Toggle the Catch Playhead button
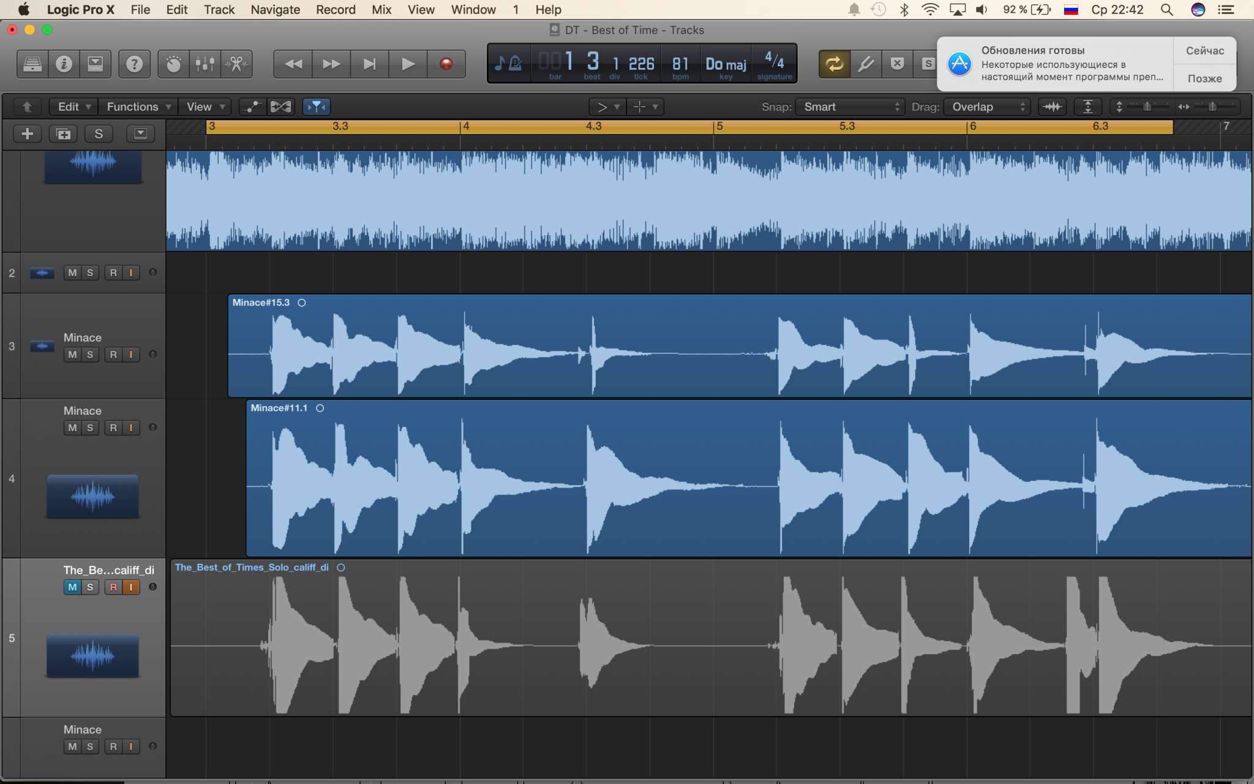Image resolution: width=1254 pixels, height=784 pixels. click(316, 107)
